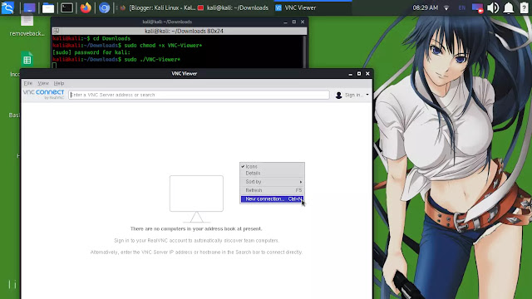Click the screen recorder tray icon
This screenshot has width=532, height=299.
point(477,7)
